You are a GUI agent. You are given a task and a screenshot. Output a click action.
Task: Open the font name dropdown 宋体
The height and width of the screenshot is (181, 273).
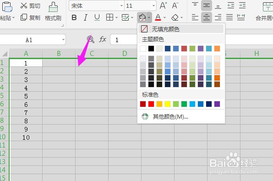(121, 6)
